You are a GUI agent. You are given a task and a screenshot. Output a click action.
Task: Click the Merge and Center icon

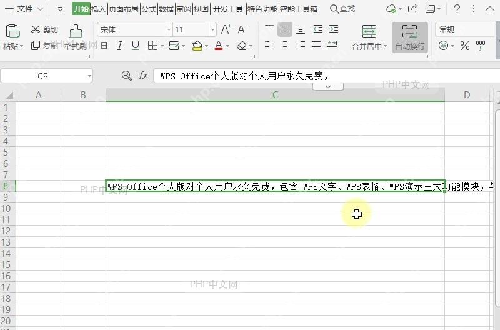[369, 32]
